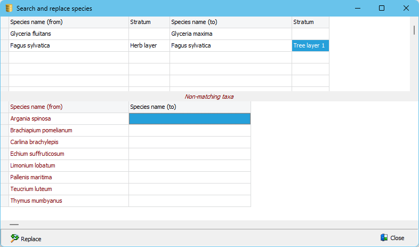
Task: Click the Stratum header after Species name (from)
Action: pyautogui.click(x=149, y=22)
